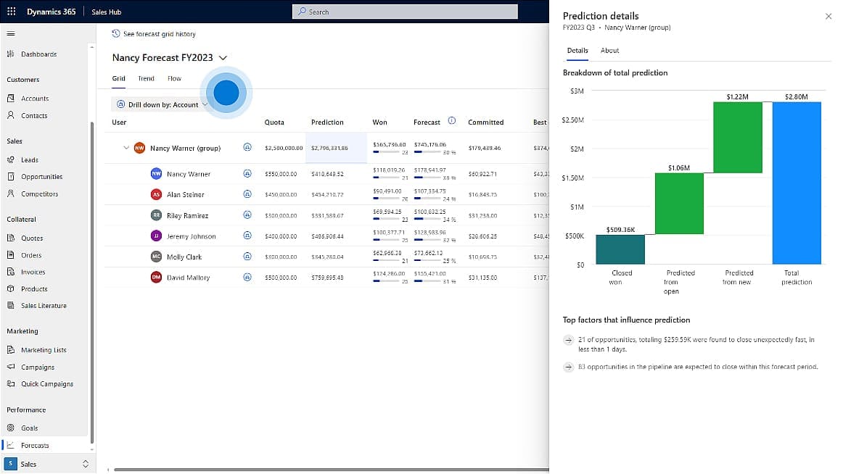Click the horizontal scrollbar under the grid
This screenshot has height=474, width=843.
point(329,470)
